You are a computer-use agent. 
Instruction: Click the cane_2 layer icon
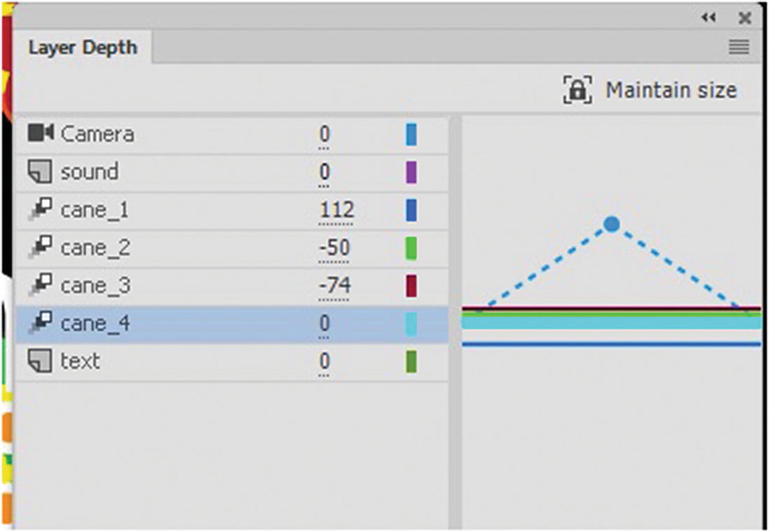[x=41, y=247]
